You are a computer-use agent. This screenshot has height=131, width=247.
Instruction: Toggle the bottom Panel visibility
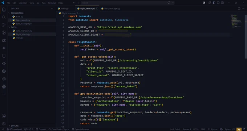pos(218,3)
